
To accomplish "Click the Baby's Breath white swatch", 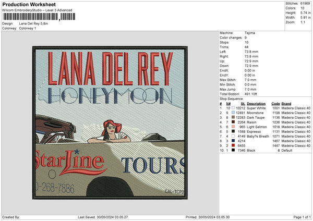I will 233,136.
